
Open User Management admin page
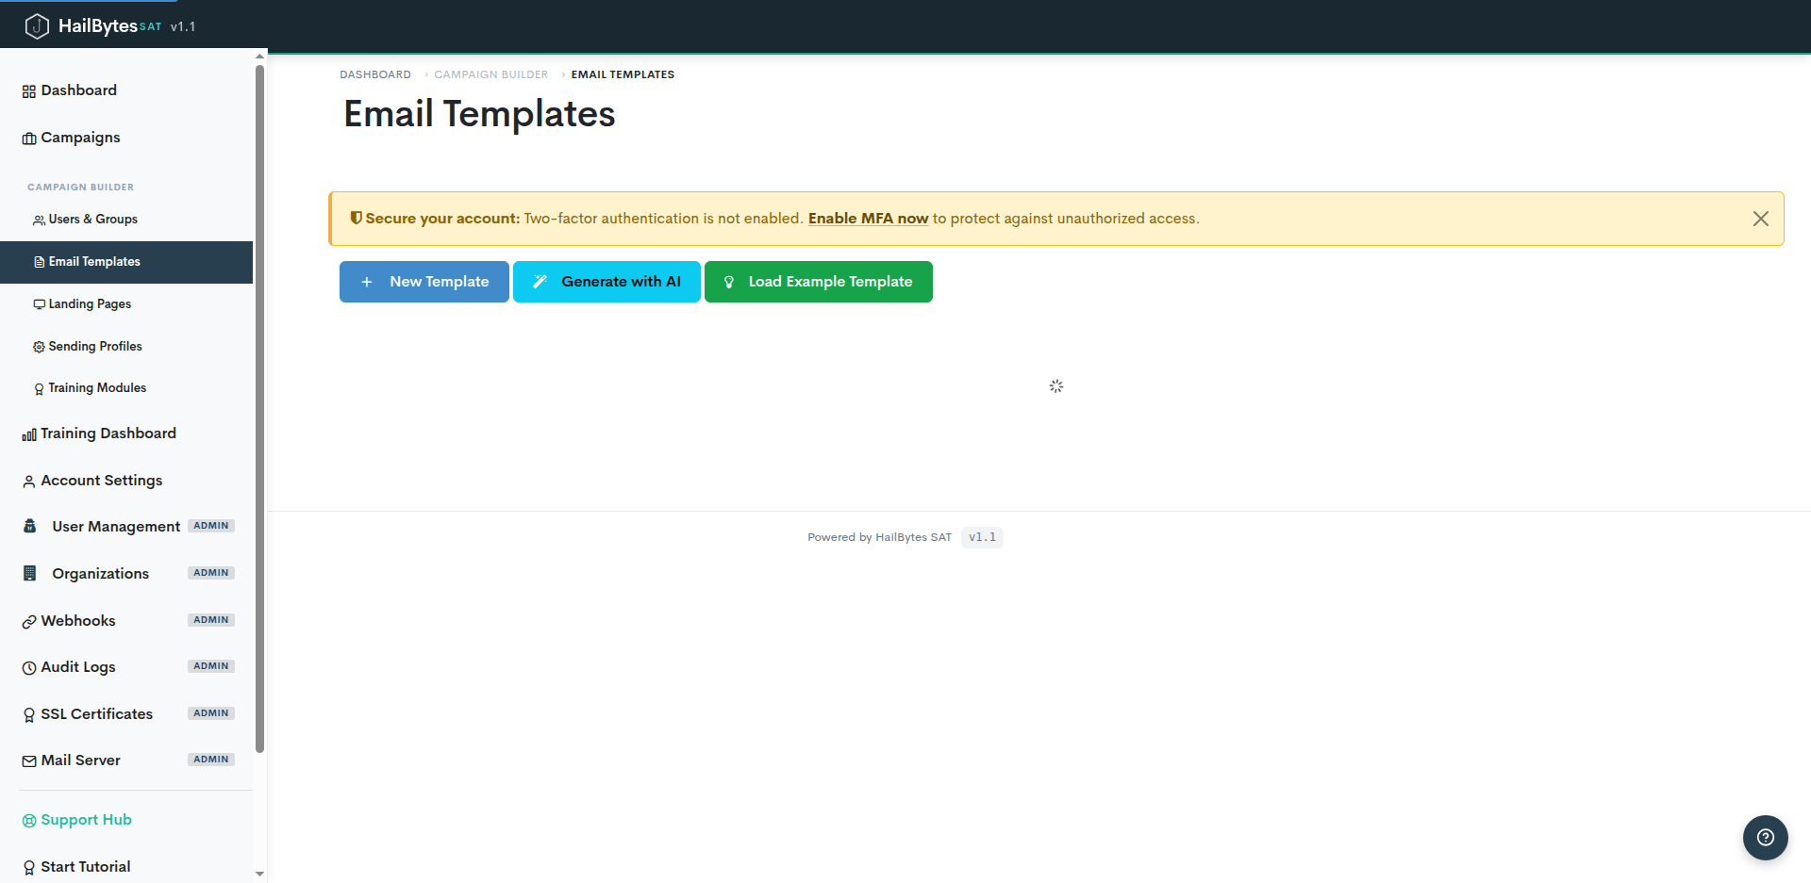pos(126,527)
